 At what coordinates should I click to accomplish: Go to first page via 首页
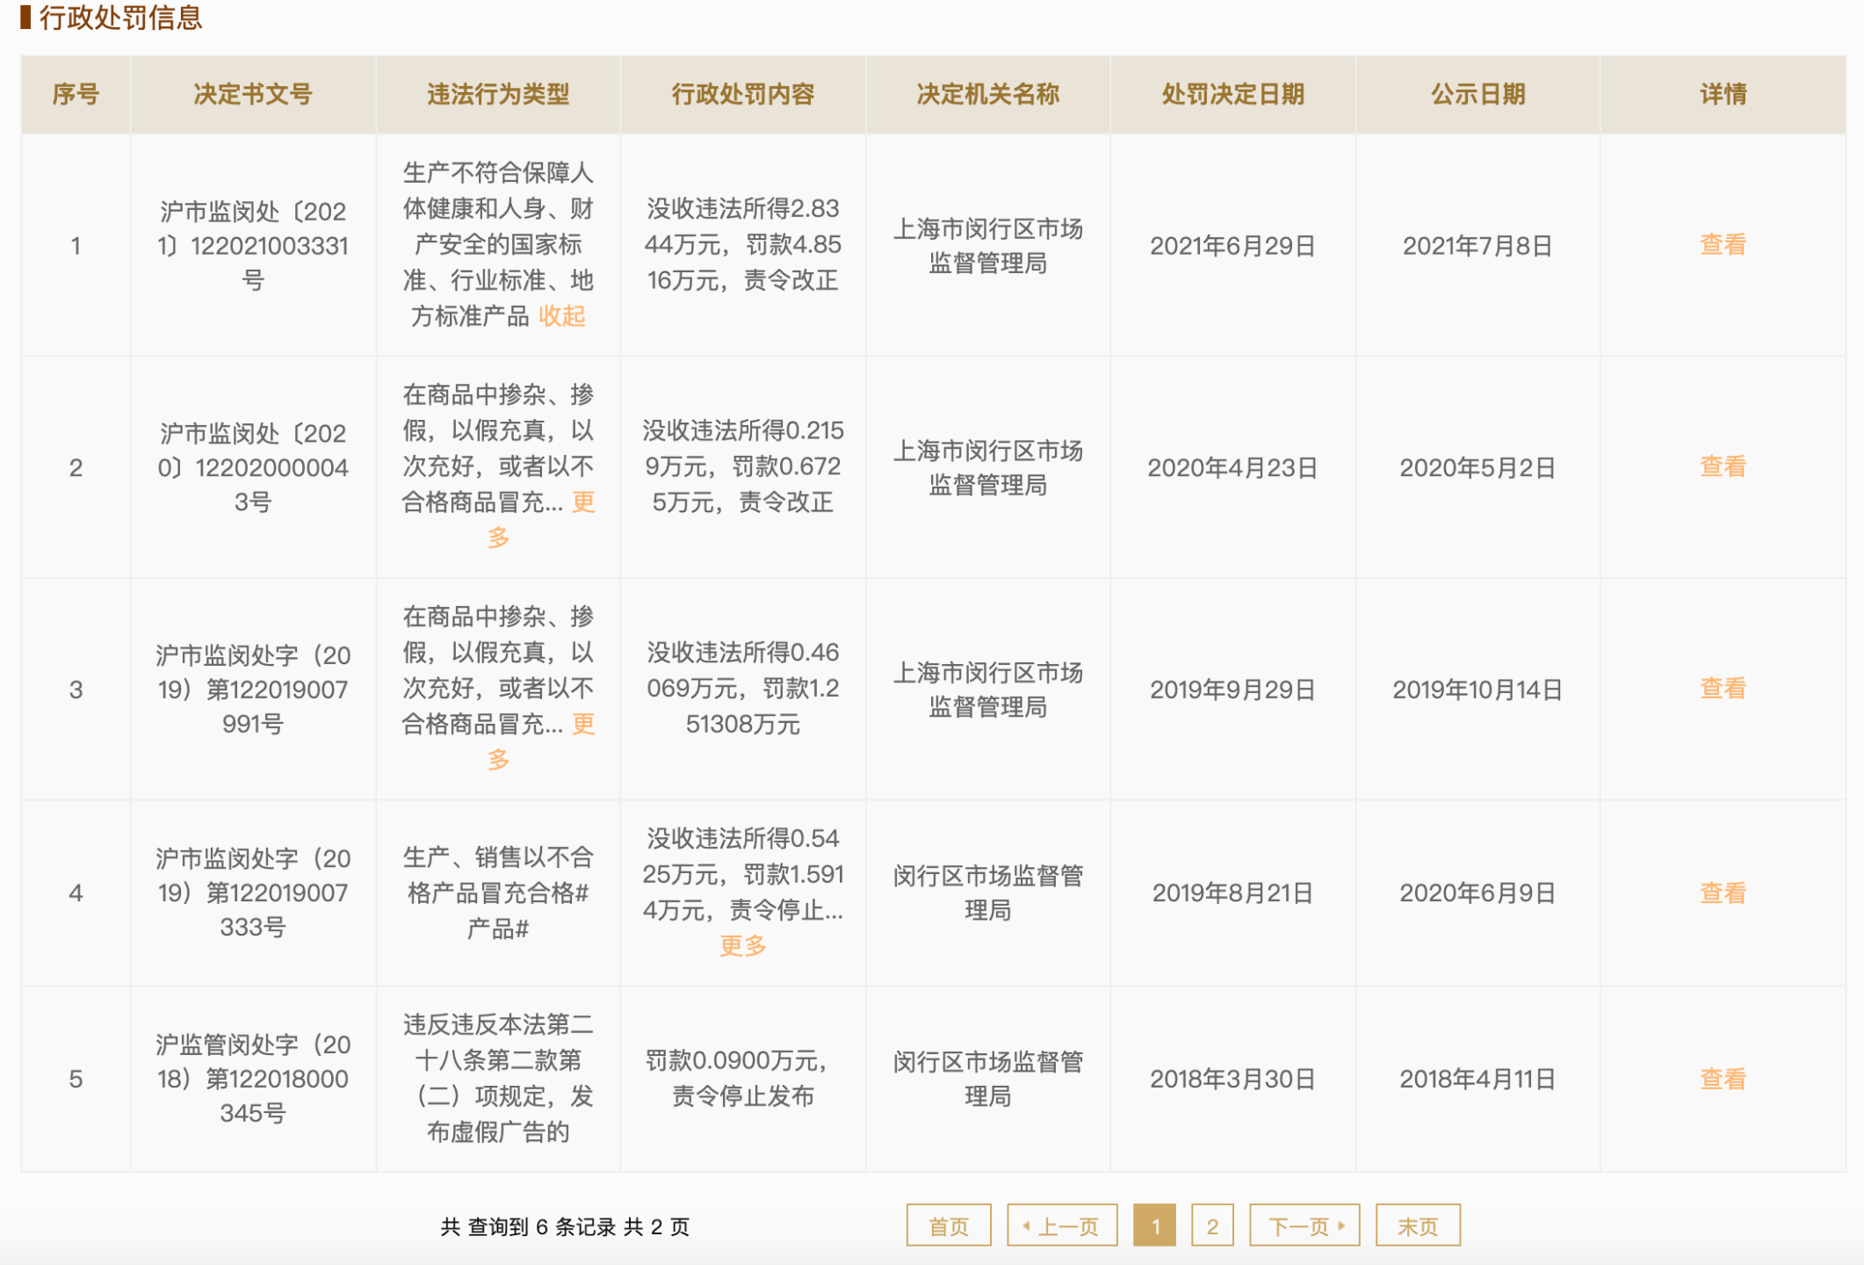(948, 1225)
